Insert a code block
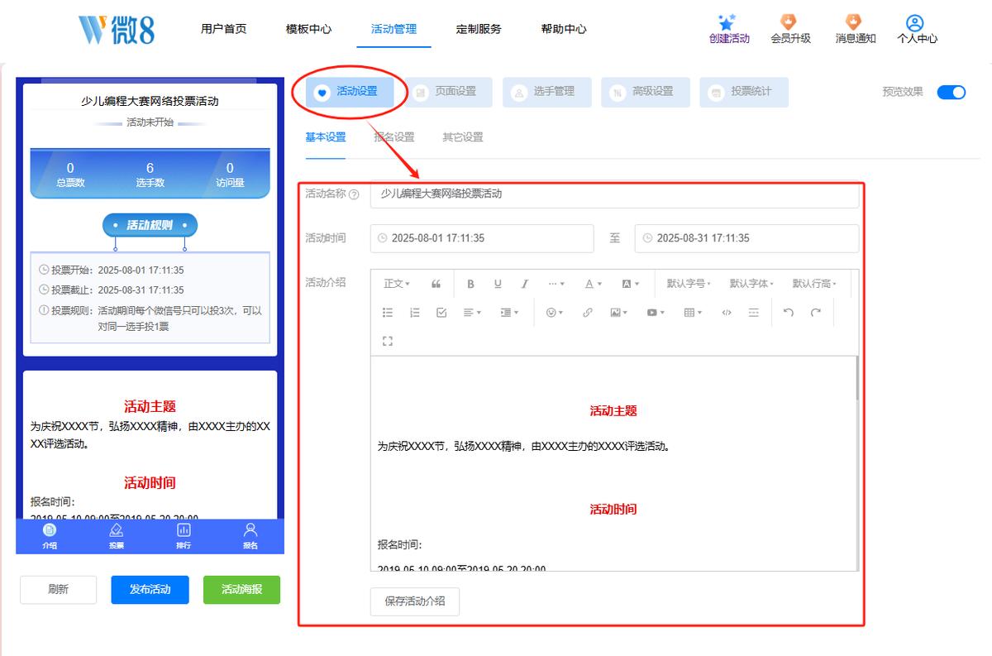The image size is (992, 656). [727, 313]
